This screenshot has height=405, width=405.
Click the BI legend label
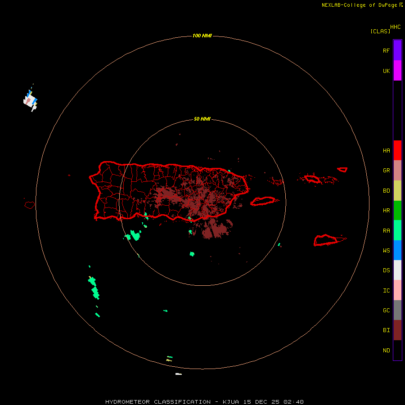[386, 330]
